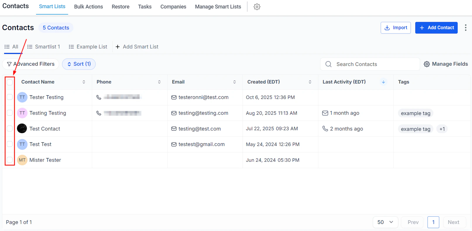Open Manage Smart Lists tab
472x231 pixels.
(218, 7)
